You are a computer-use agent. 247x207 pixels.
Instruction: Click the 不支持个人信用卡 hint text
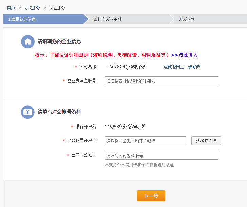[x=139, y=165]
